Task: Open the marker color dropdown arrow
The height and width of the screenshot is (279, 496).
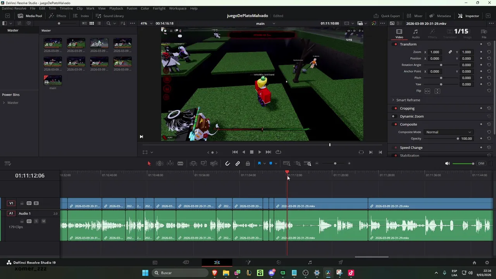Action: pos(276,164)
